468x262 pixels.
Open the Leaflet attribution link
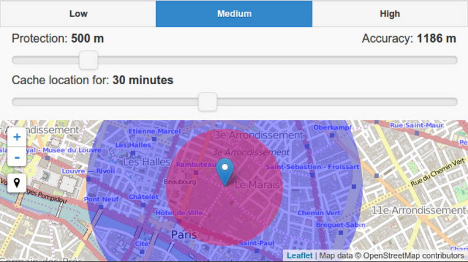coord(300,256)
